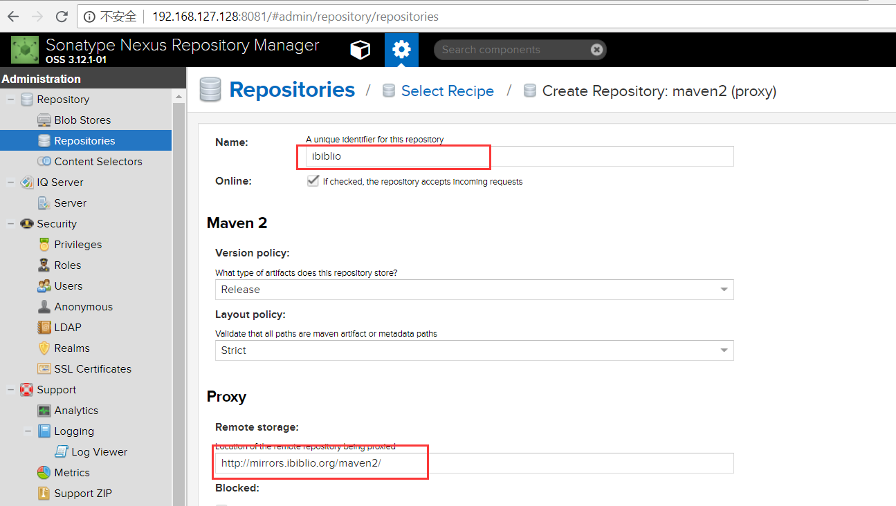Click the Select Recipe breadcrumb link
Image resolution: width=896 pixels, height=506 pixels.
pos(448,91)
